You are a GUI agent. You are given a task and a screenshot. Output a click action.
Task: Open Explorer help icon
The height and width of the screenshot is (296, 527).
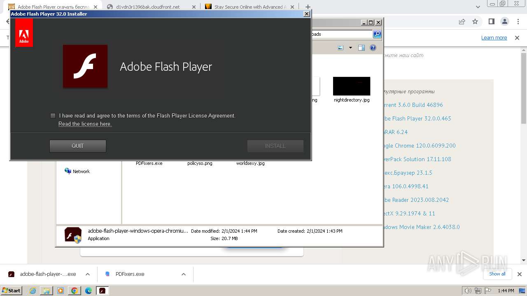pyautogui.click(x=373, y=48)
